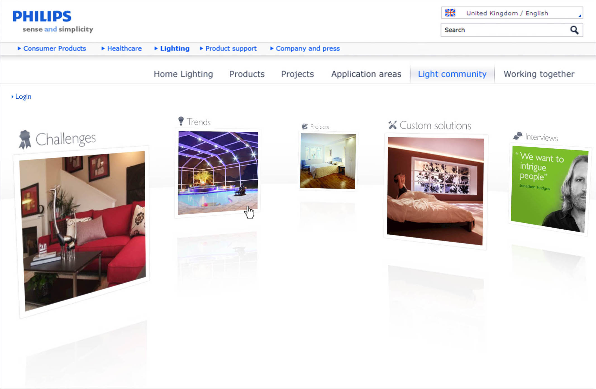Open the pool lighting Trends thumbnail
The width and height of the screenshot is (596, 389).
(218, 172)
